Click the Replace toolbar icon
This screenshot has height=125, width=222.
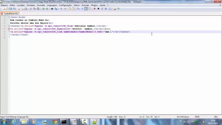point(56,9)
